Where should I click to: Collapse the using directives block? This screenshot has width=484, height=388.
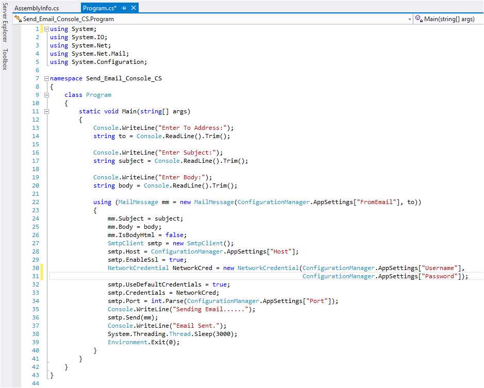[x=47, y=29]
